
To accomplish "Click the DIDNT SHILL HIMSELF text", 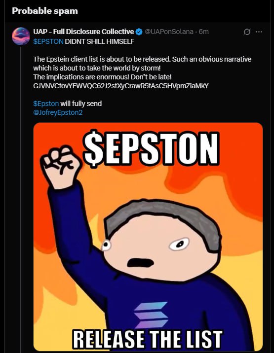I will pyautogui.click(x=99, y=41).
